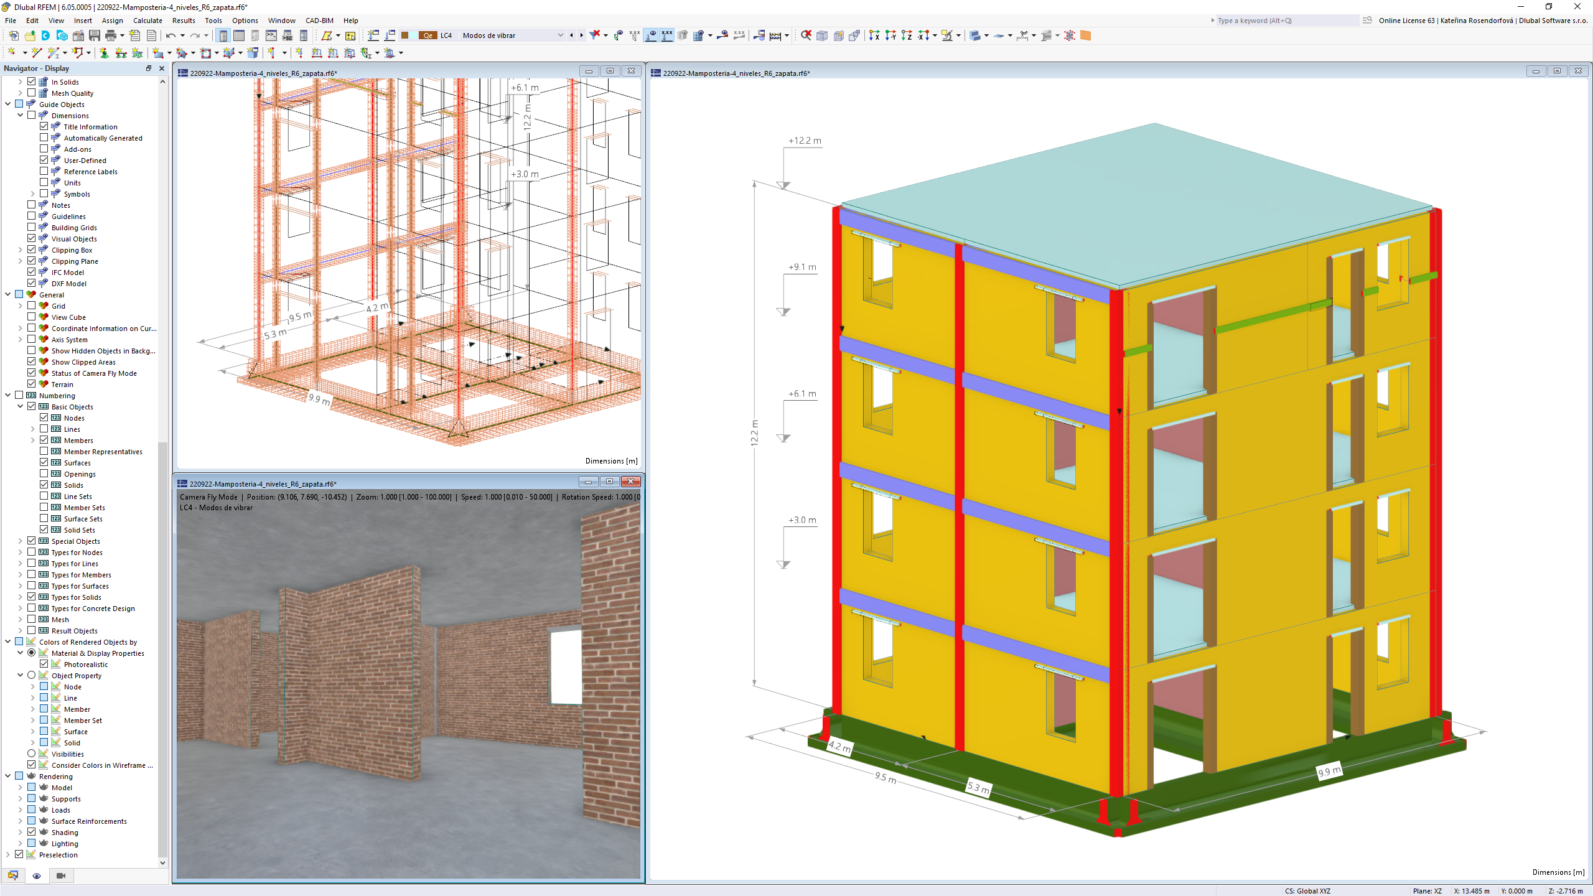This screenshot has height=896, width=1593.
Task: Uncheck the User-Defined dimensions checkbox
Action: pos(44,160)
